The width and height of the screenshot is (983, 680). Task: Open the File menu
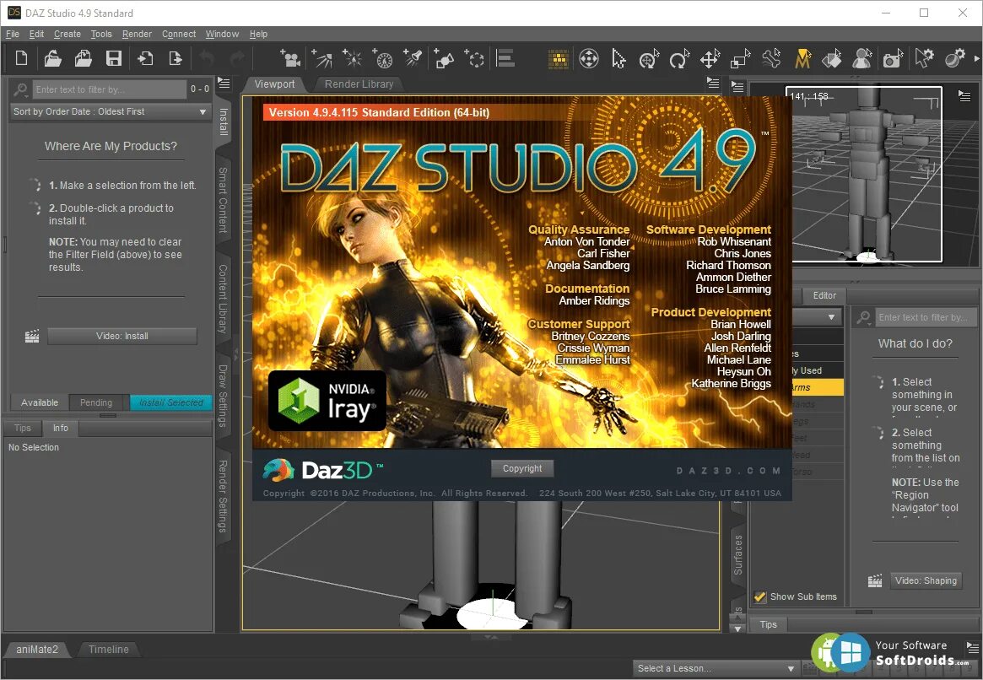coord(13,34)
